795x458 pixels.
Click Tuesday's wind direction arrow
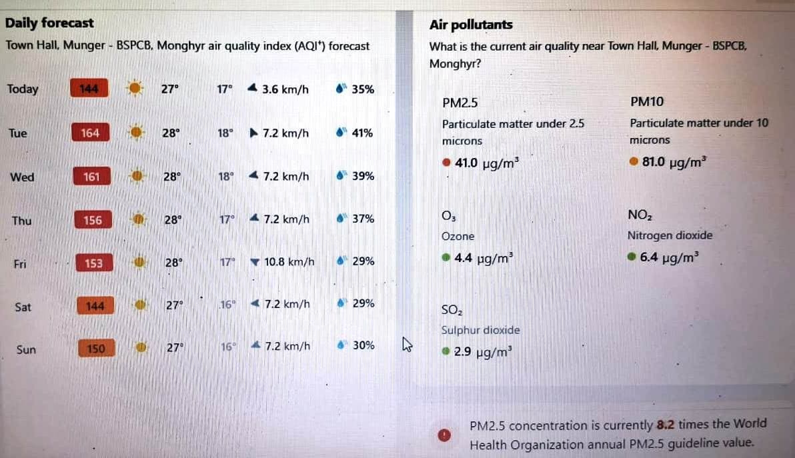[253, 133]
